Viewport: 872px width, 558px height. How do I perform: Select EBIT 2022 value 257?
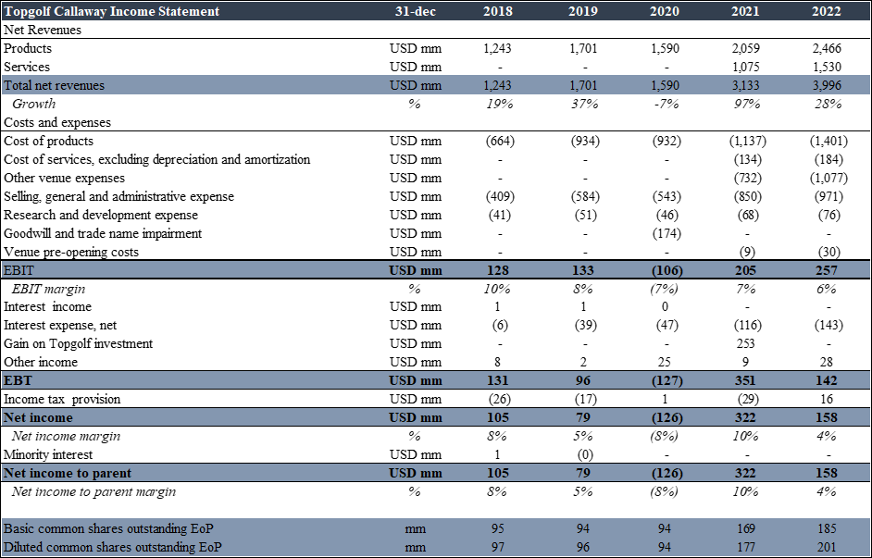827,270
